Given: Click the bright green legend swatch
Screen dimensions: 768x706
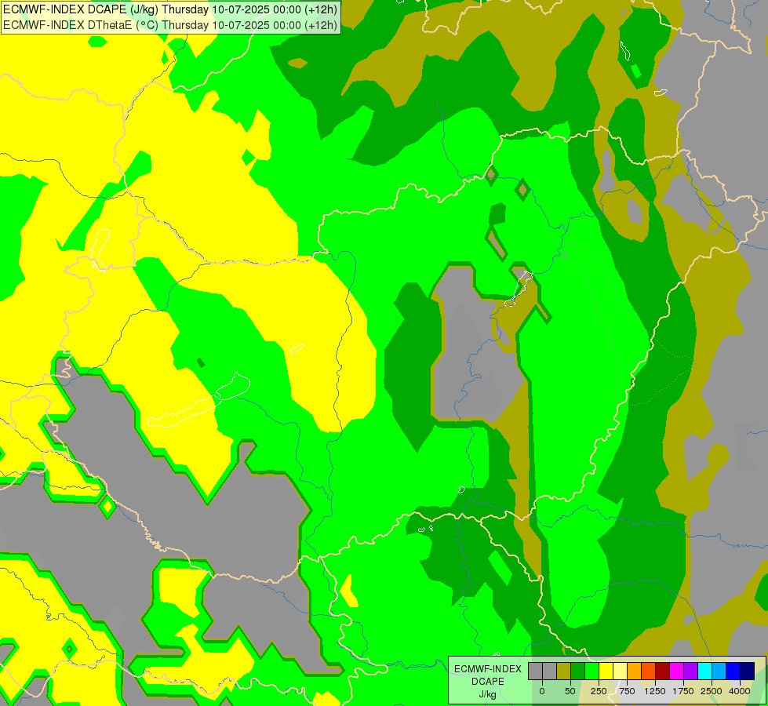Looking at the screenshot, I should [x=591, y=671].
